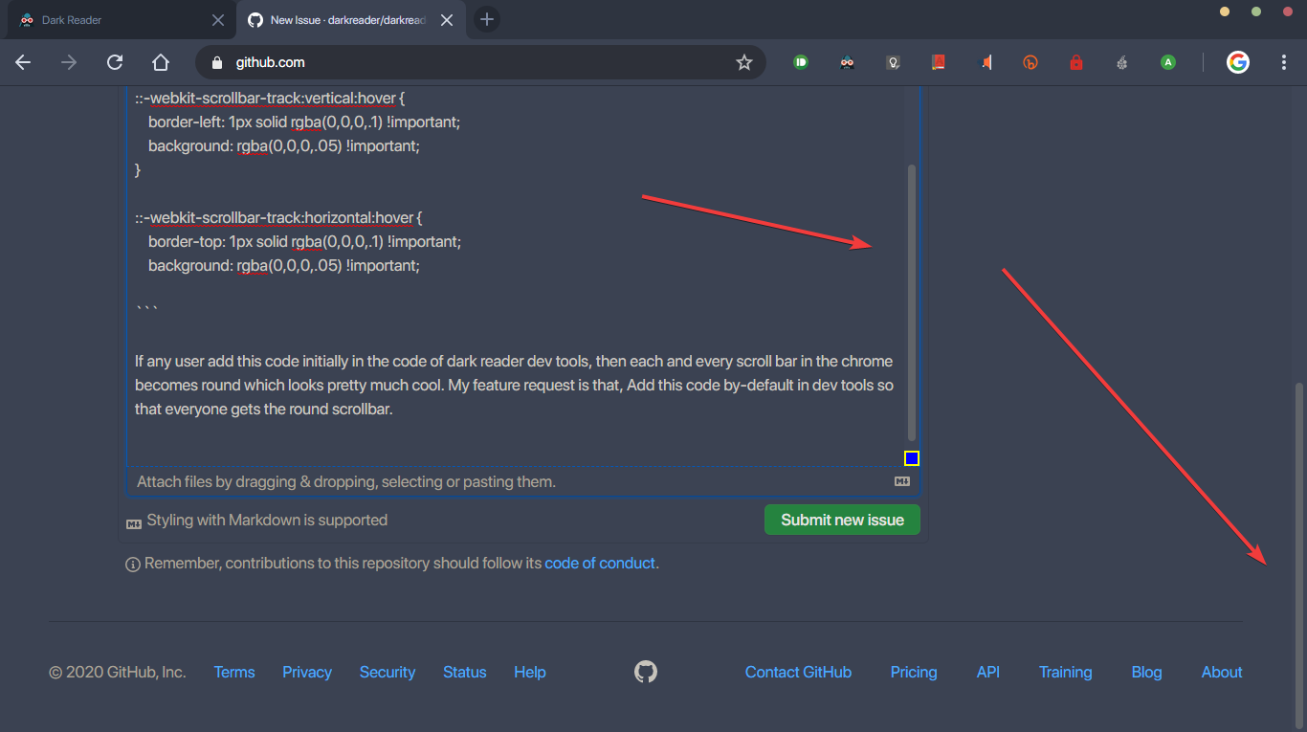
Task: Click the browser back arrow
Action: pos(23,61)
